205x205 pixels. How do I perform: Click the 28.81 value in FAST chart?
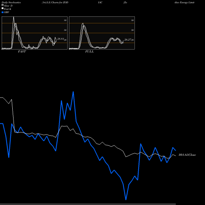pyautogui.click(x=61, y=39)
